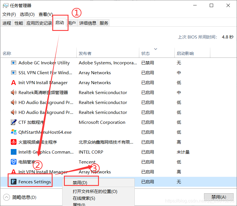Click the Adobe GC Invoker Utility icon
237x206 pixels.
coord(14,63)
